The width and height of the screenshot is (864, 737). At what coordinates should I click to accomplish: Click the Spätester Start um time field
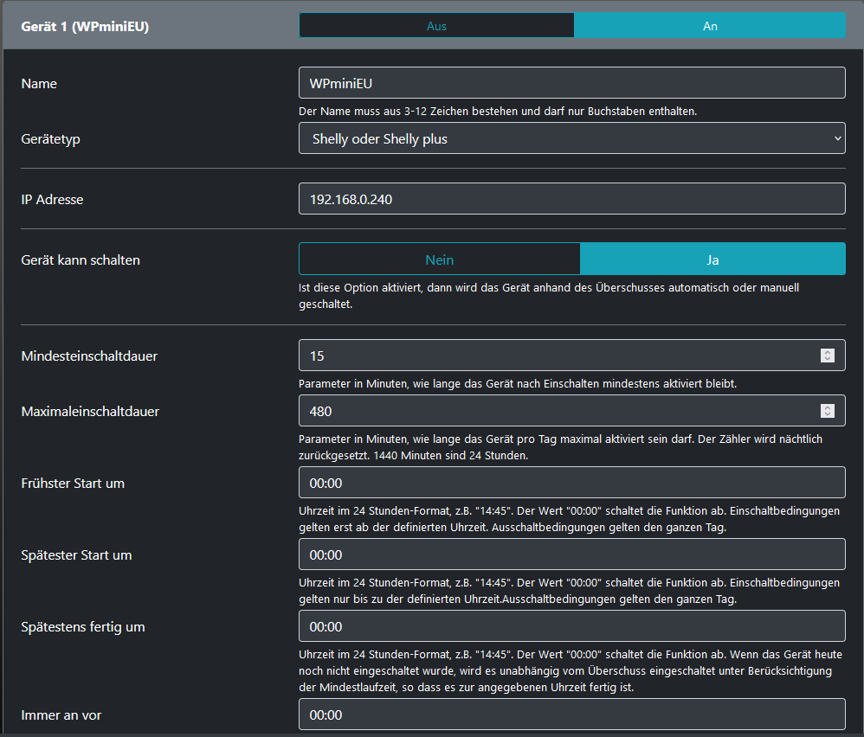571,554
